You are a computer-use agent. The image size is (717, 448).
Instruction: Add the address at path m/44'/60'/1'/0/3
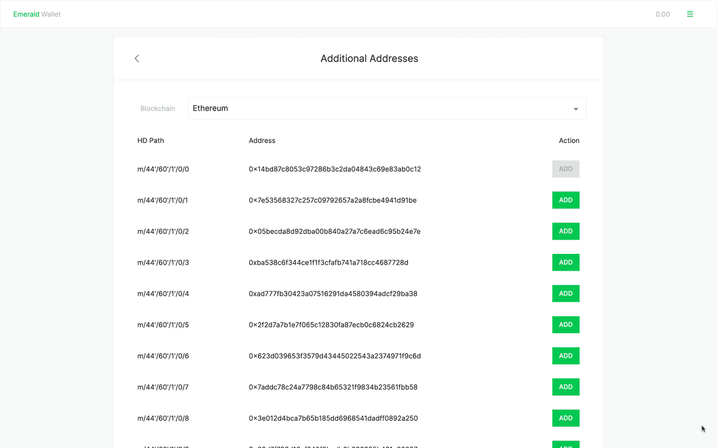[x=565, y=262]
